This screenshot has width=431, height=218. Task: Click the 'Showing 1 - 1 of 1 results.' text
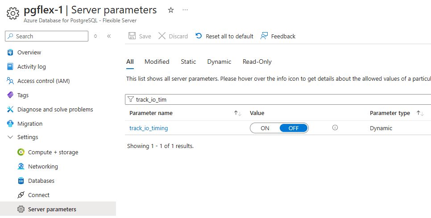[x=161, y=146]
